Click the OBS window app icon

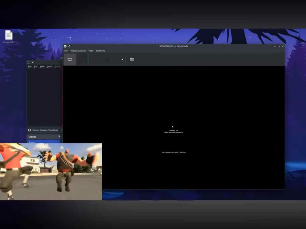click(29, 62)
